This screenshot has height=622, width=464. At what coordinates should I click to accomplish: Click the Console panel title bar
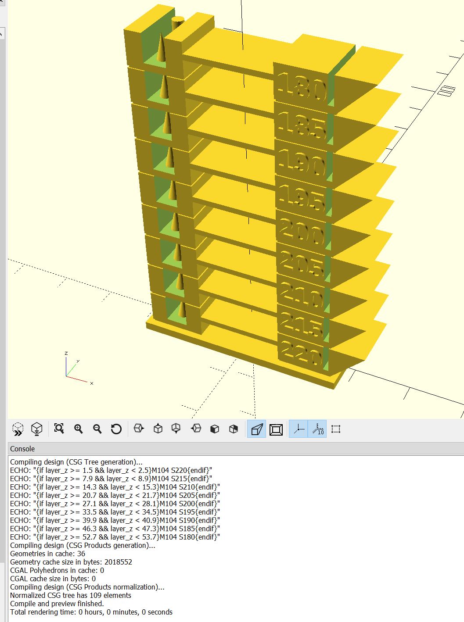click(236, 449)
